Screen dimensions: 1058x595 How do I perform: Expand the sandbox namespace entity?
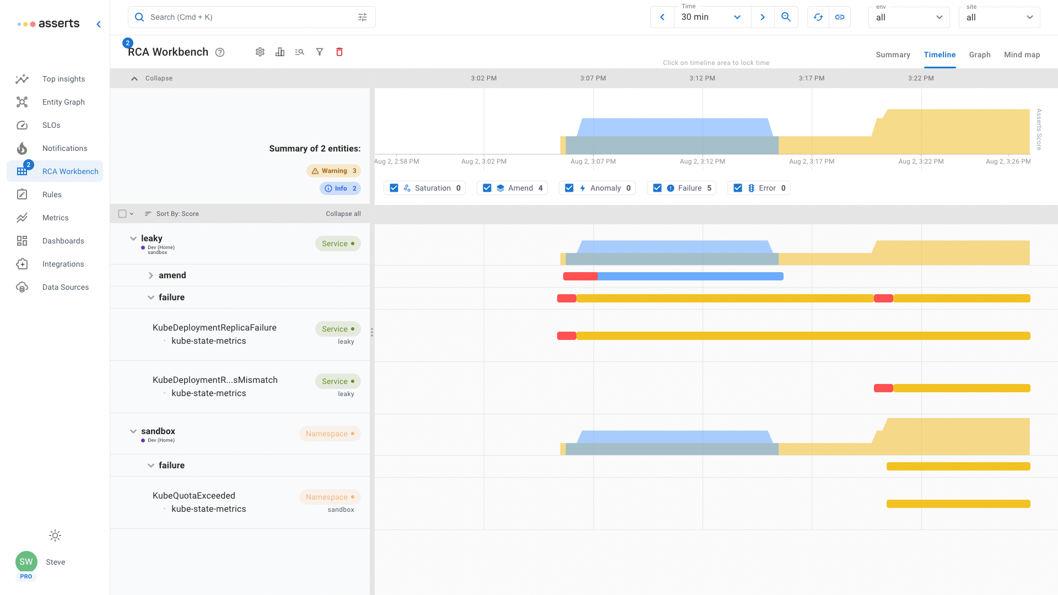coord(134,431)
